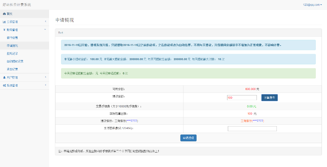Click the bar chart icon for 交易管理

[x=4, y=22]
